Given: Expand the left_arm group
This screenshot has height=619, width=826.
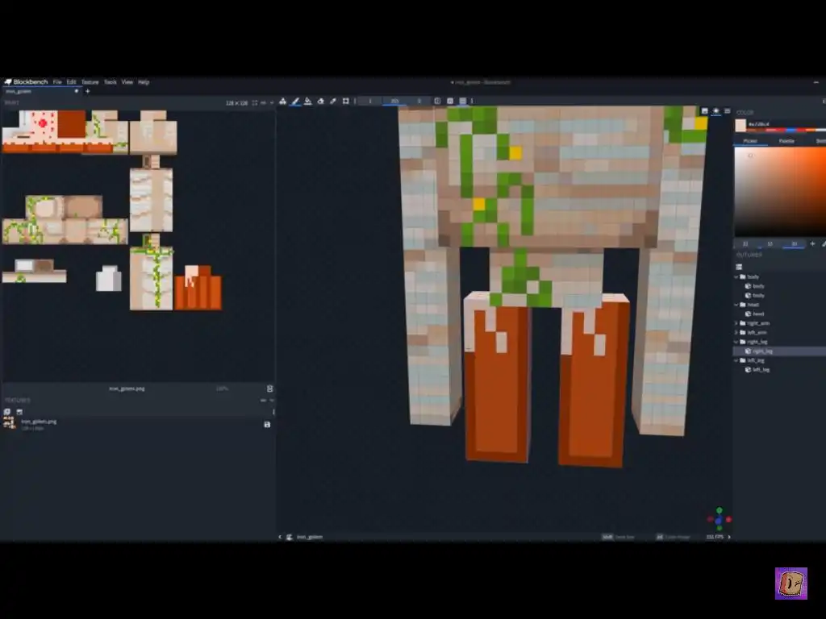Looking at the screenshot, I should pyautogui.click(x=736, y=333).
